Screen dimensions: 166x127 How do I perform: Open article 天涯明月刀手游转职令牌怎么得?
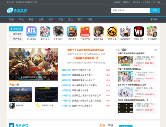pos(86,96)
